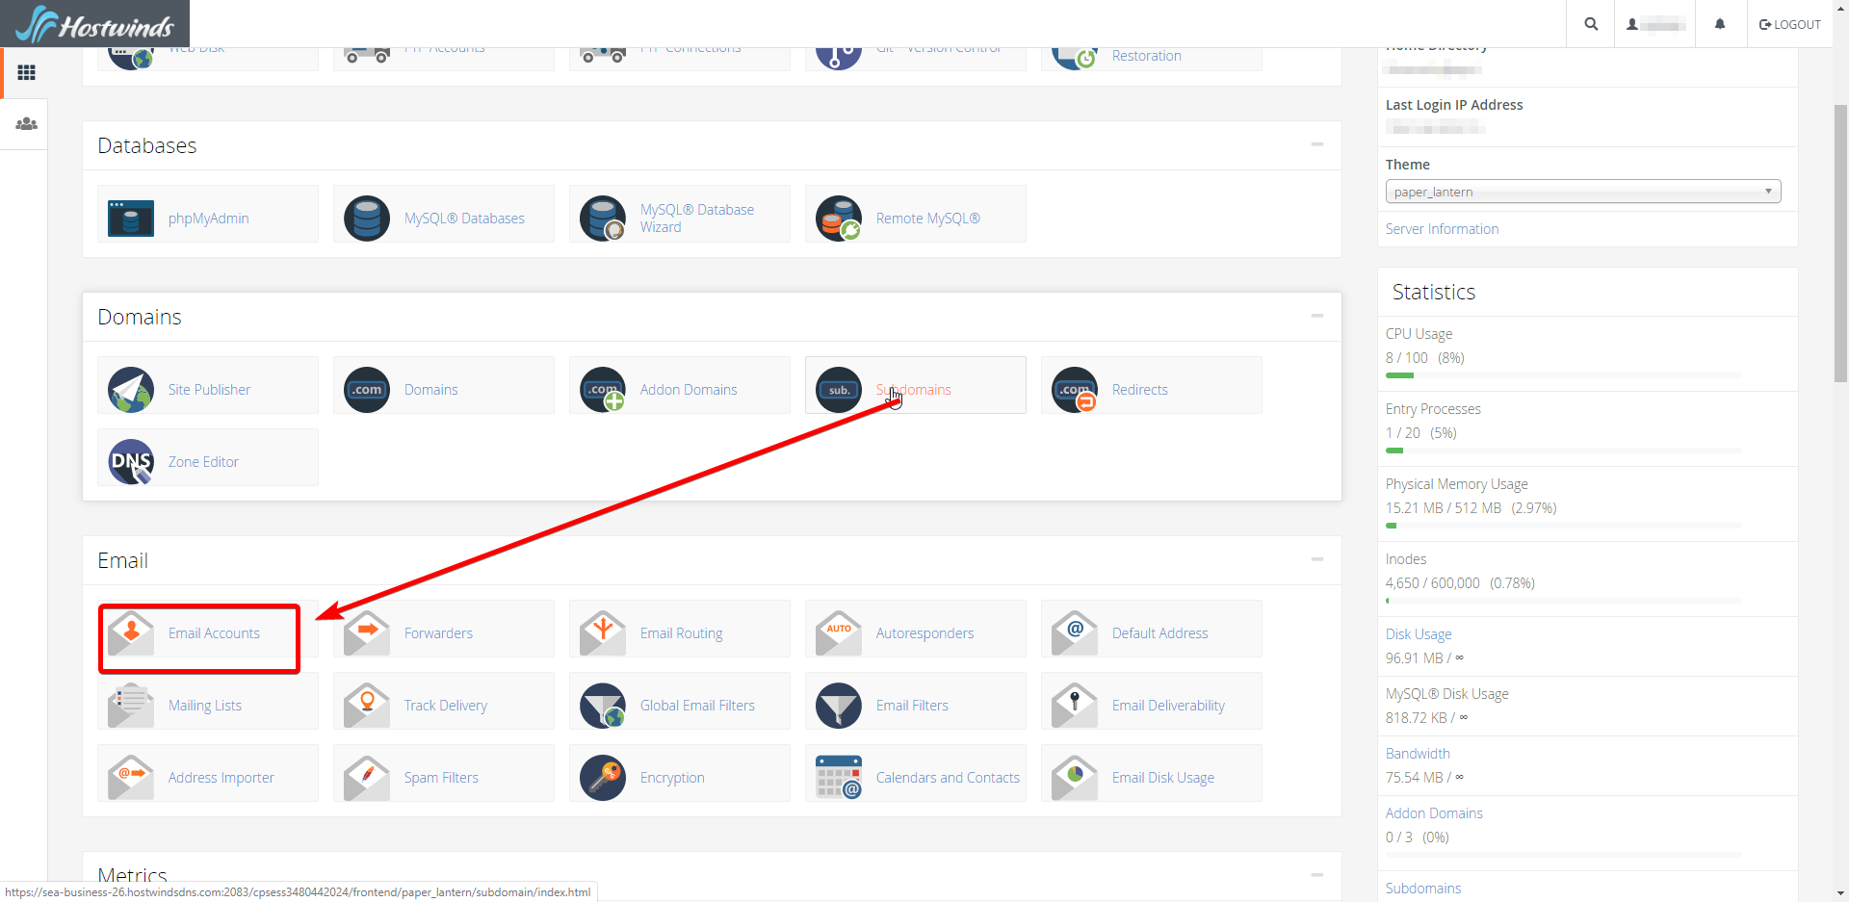Open the Restoration link
The width and height of the screenshot is (1849, 902).
coord(1146,56)
